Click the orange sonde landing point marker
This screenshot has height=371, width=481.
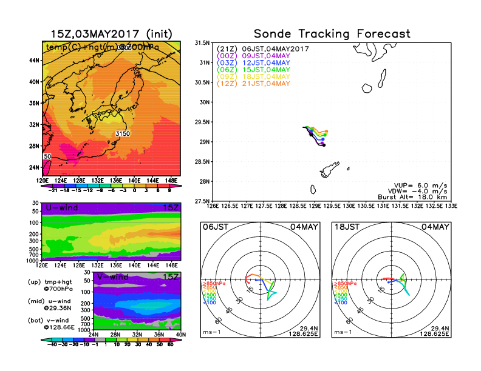point(327,131)
